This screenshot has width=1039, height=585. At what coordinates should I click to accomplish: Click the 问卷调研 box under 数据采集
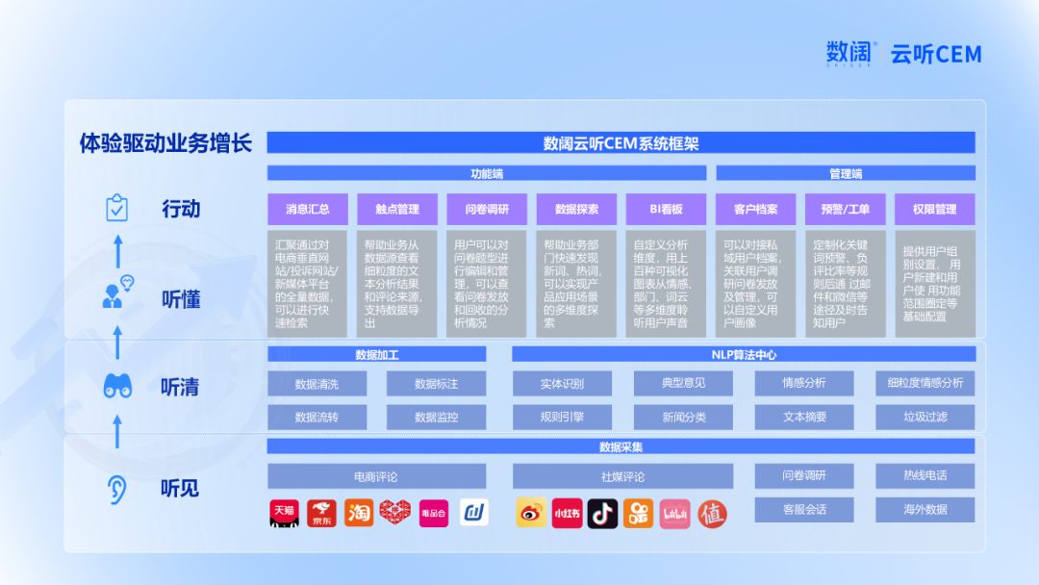click(x=803, y=475)
